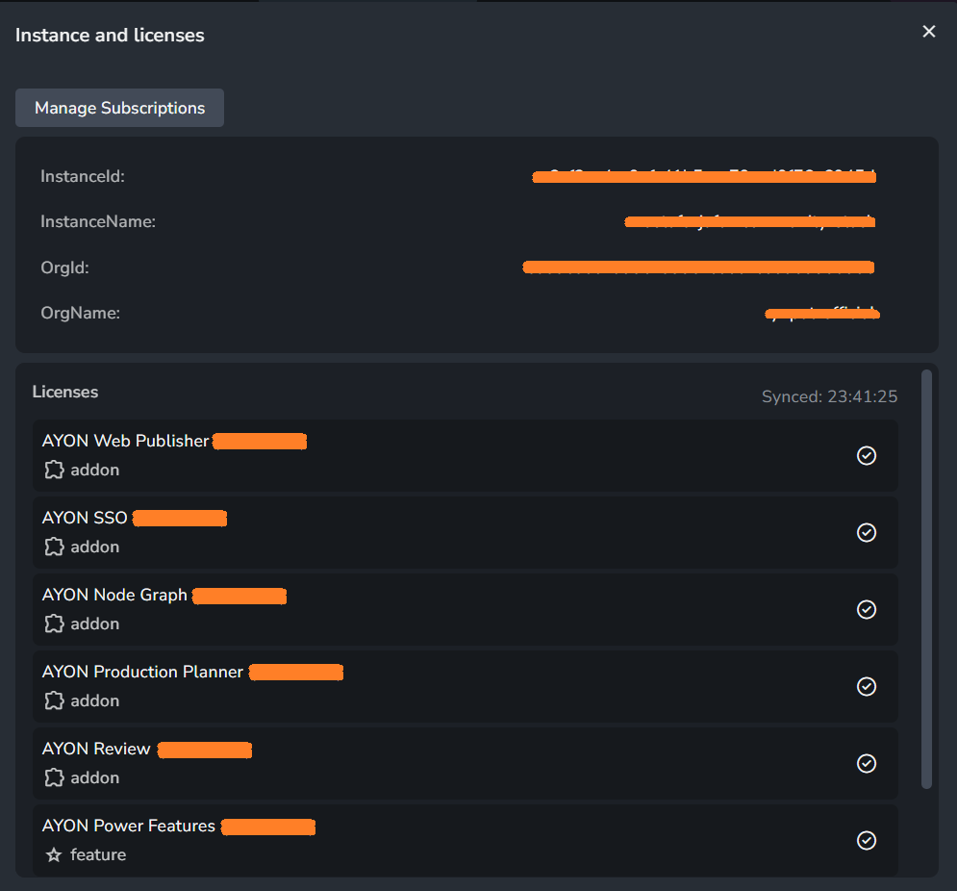Select the AYON Web Publisher license name
Viewport: 957px width, 891px height.
pyautogui.click(x=125, y=441)
